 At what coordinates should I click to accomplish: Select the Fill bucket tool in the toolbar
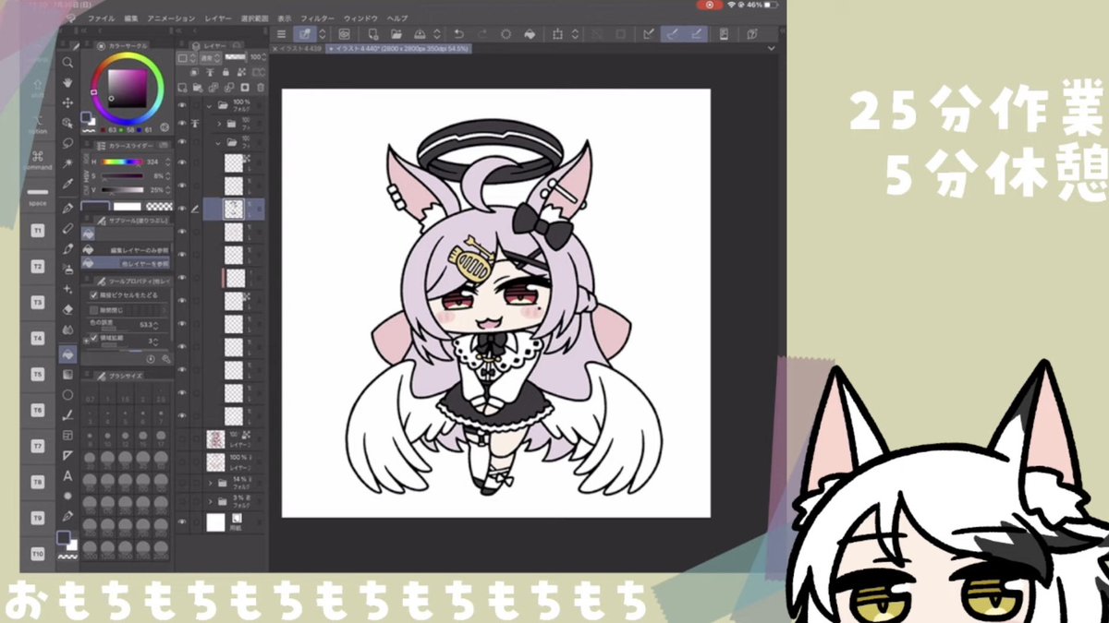click(67, 353)
